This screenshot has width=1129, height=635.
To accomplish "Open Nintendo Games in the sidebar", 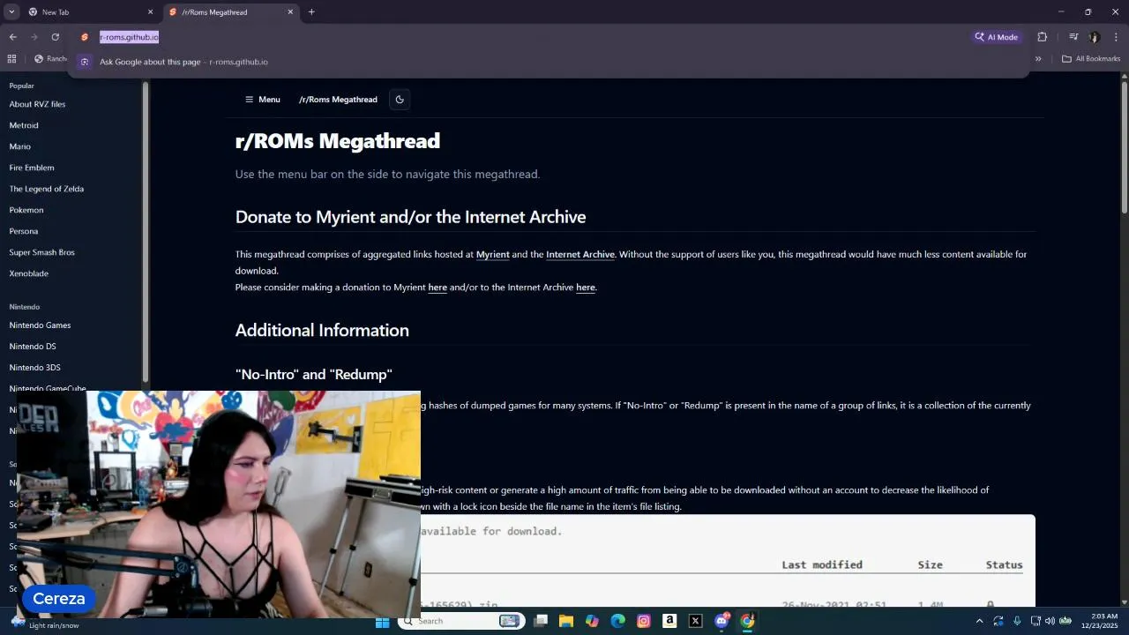I will pyautogui.click(x=40, y=325).
